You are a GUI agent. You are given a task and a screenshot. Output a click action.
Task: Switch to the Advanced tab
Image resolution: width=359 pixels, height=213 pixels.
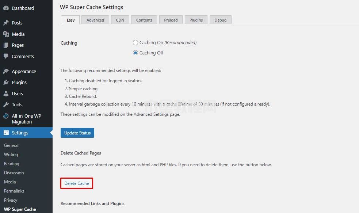tap(95, 20)
